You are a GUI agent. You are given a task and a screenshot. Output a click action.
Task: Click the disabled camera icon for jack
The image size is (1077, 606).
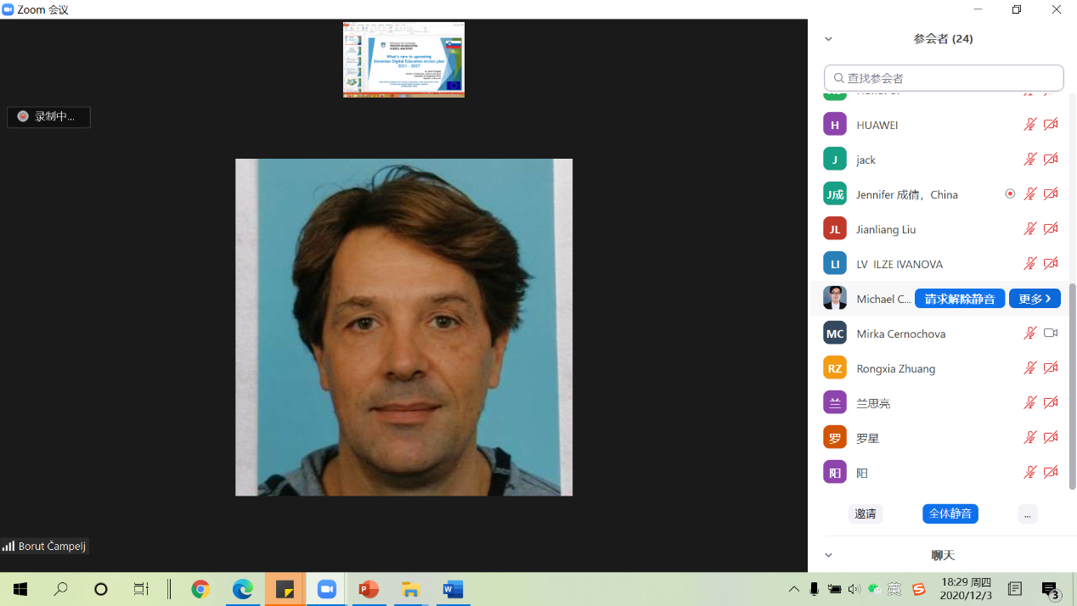point(1051,160)
